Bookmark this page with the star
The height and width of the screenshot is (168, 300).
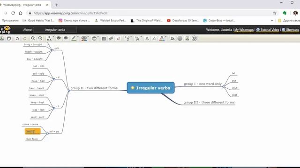pyautogui.click(x=275, y=13)
